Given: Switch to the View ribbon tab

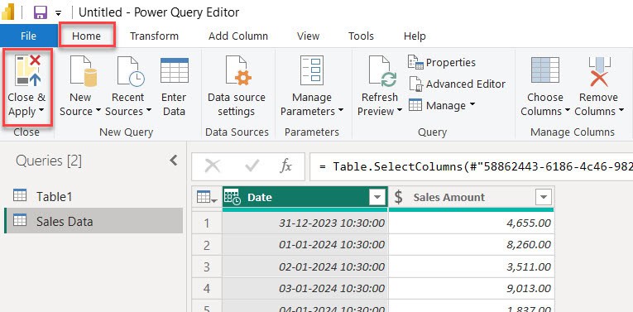Looking at the screenshot, I should click(308, 36).
